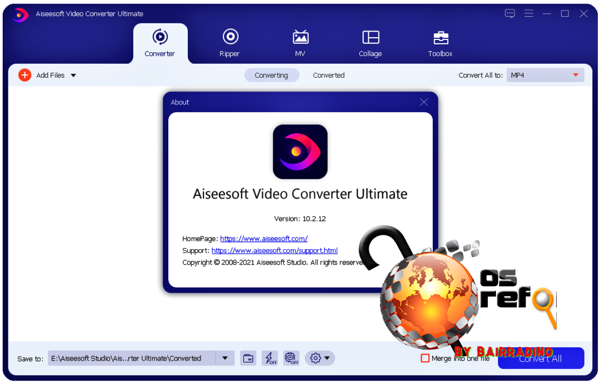Show the Converted list
This screenshot has height=384, width=600.
pyautogui.click(x=329, y=75)
